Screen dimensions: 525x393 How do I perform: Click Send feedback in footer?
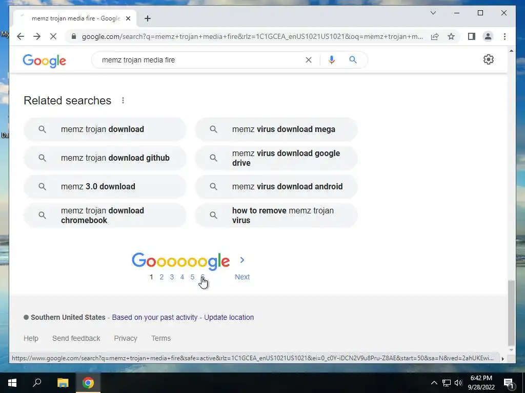point(76,339)
